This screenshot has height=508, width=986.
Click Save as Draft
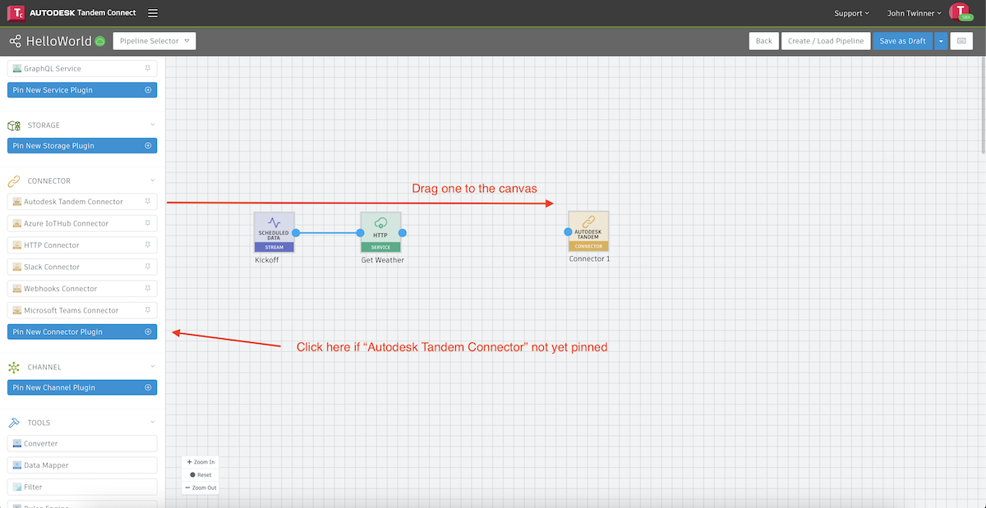click(903, 41)
